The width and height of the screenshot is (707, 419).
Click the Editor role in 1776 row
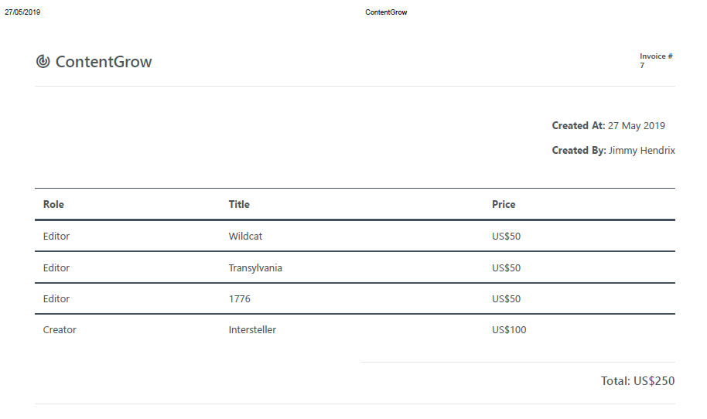coord(56,299)
